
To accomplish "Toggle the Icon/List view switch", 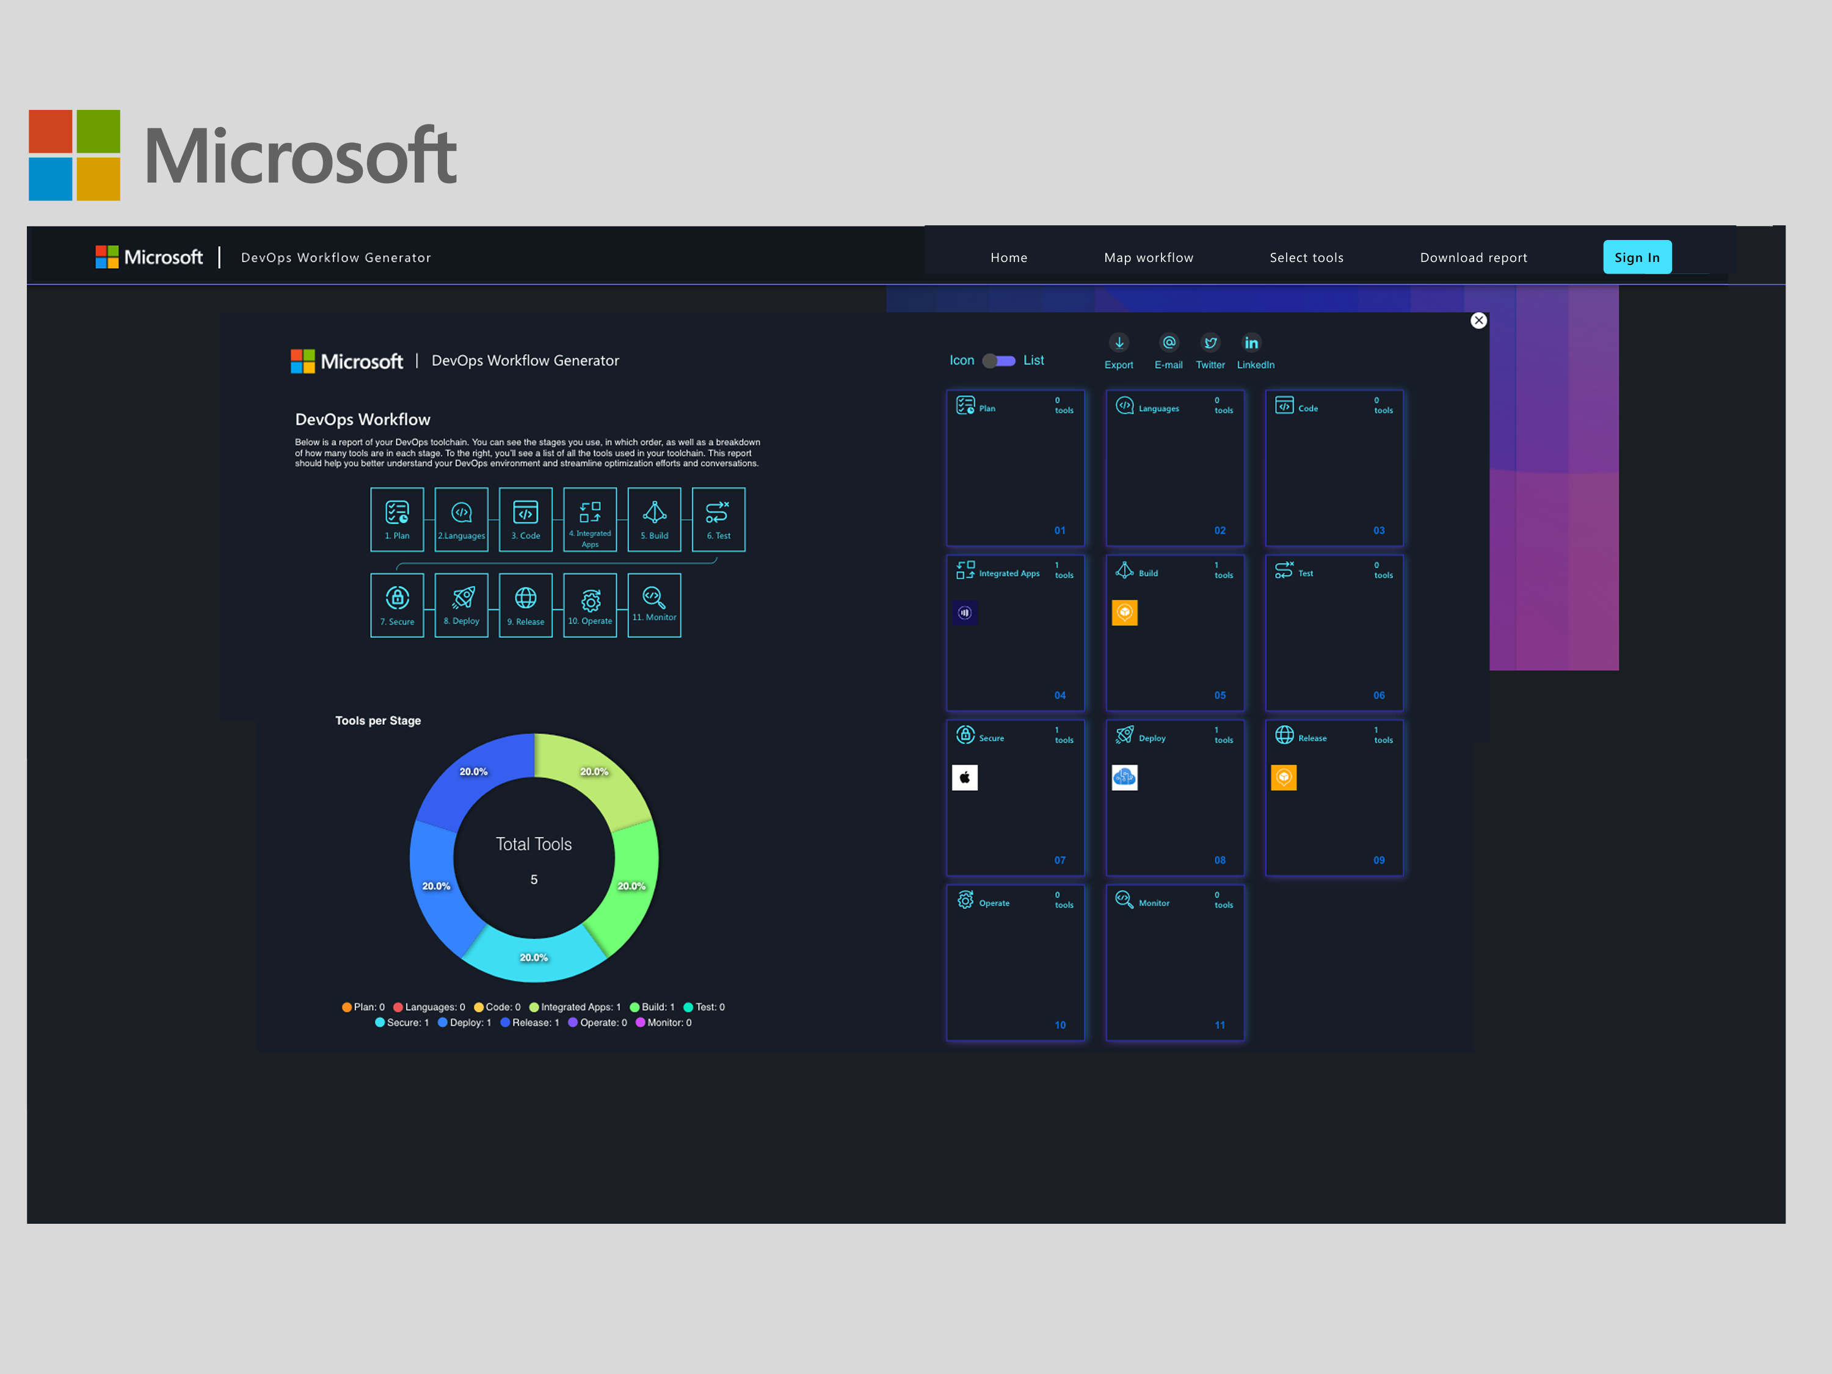I will (x=999, y=361).
